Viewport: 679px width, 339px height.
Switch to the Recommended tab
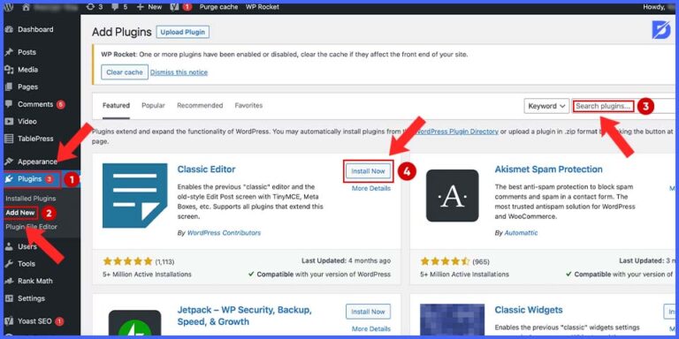click(x=200, y=106)
